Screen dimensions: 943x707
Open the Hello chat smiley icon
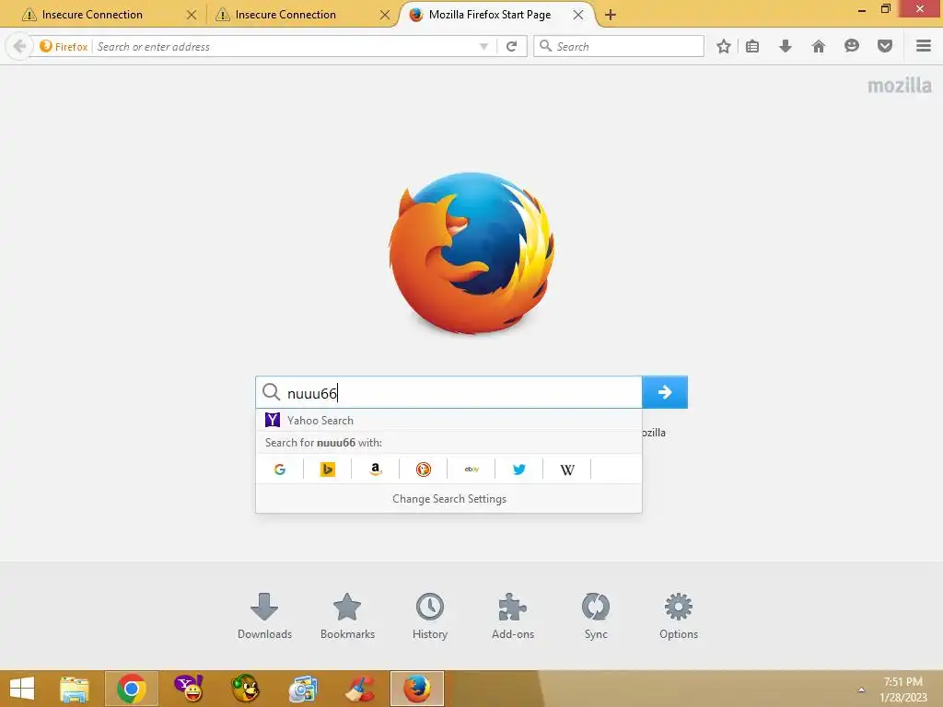851,46
